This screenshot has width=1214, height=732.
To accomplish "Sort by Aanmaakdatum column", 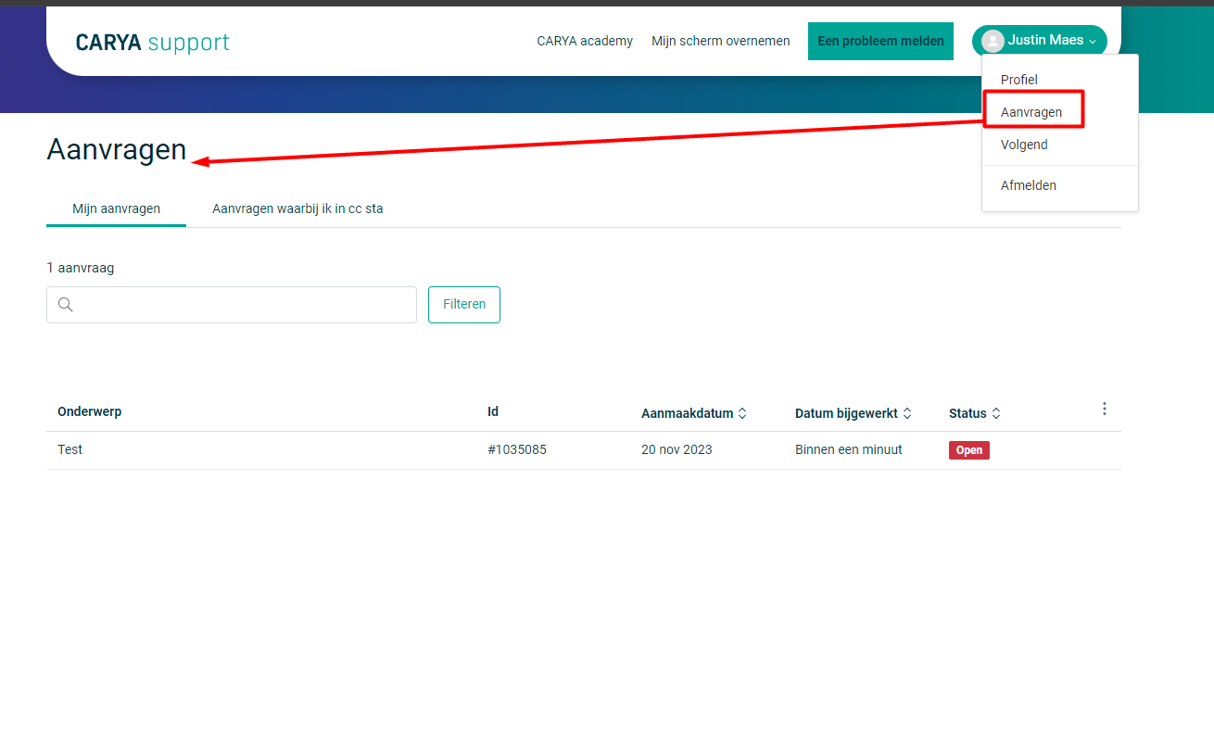I will point(694,413).
